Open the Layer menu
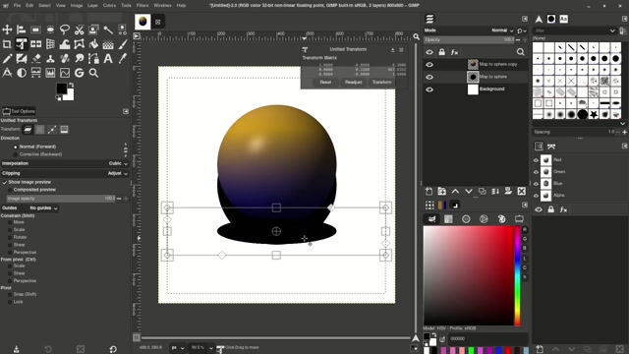629x354 pixels. (x=92, y=6)
